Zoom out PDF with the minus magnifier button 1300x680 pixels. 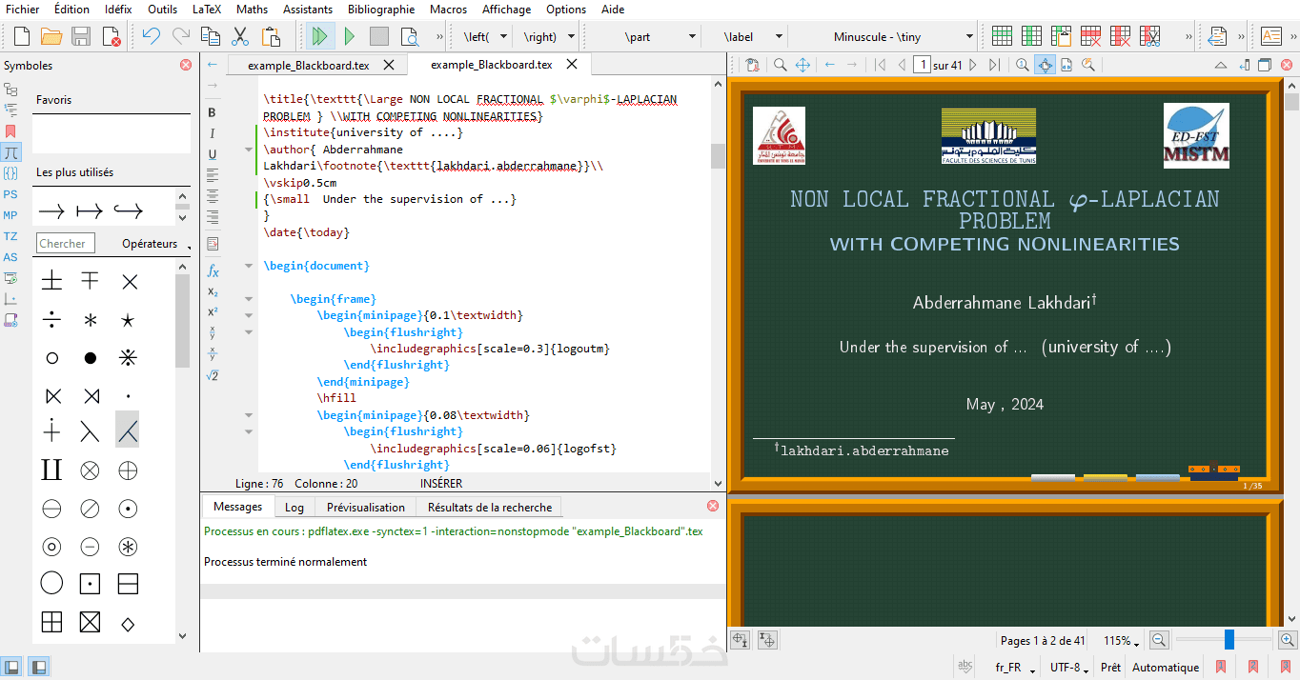tap(1158, 641)
